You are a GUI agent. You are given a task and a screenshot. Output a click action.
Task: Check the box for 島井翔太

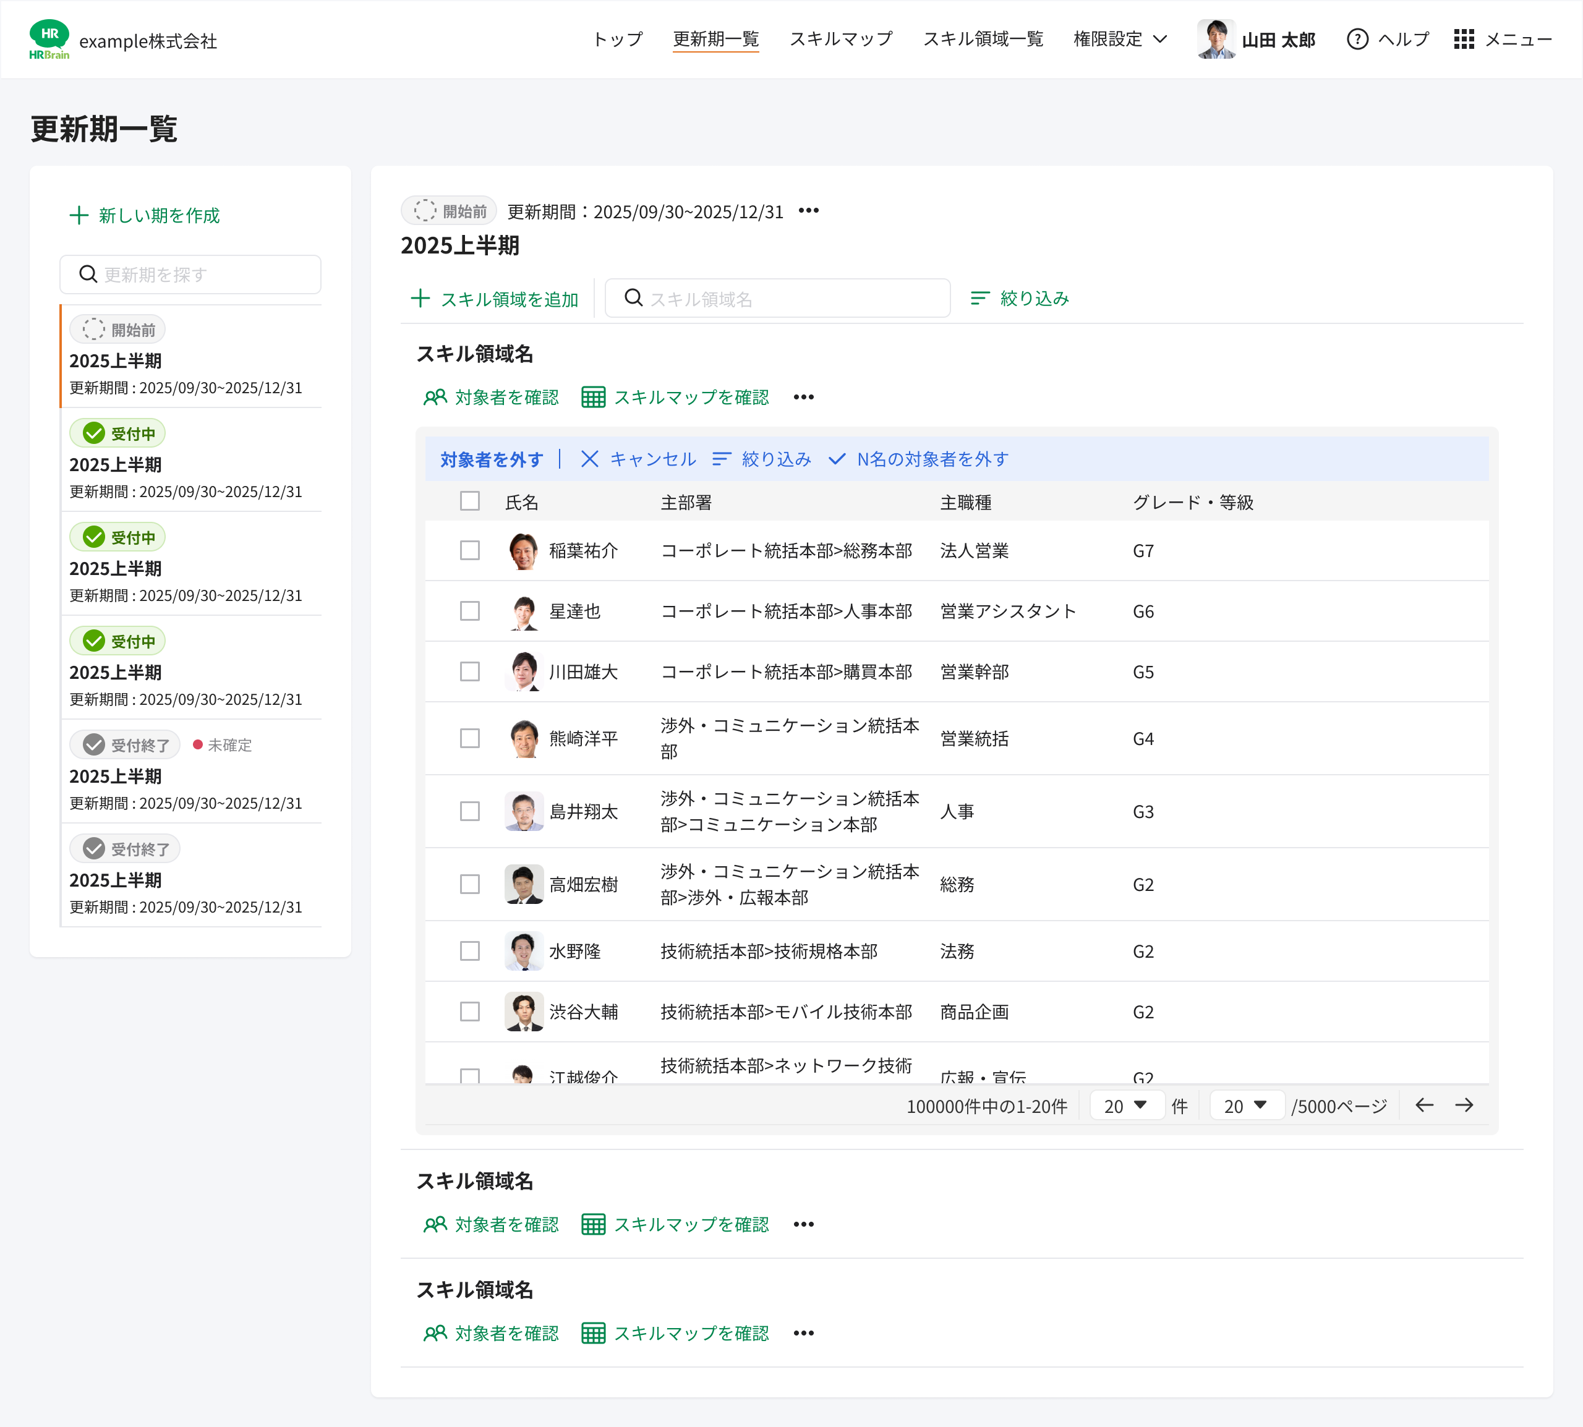point(470,812)
